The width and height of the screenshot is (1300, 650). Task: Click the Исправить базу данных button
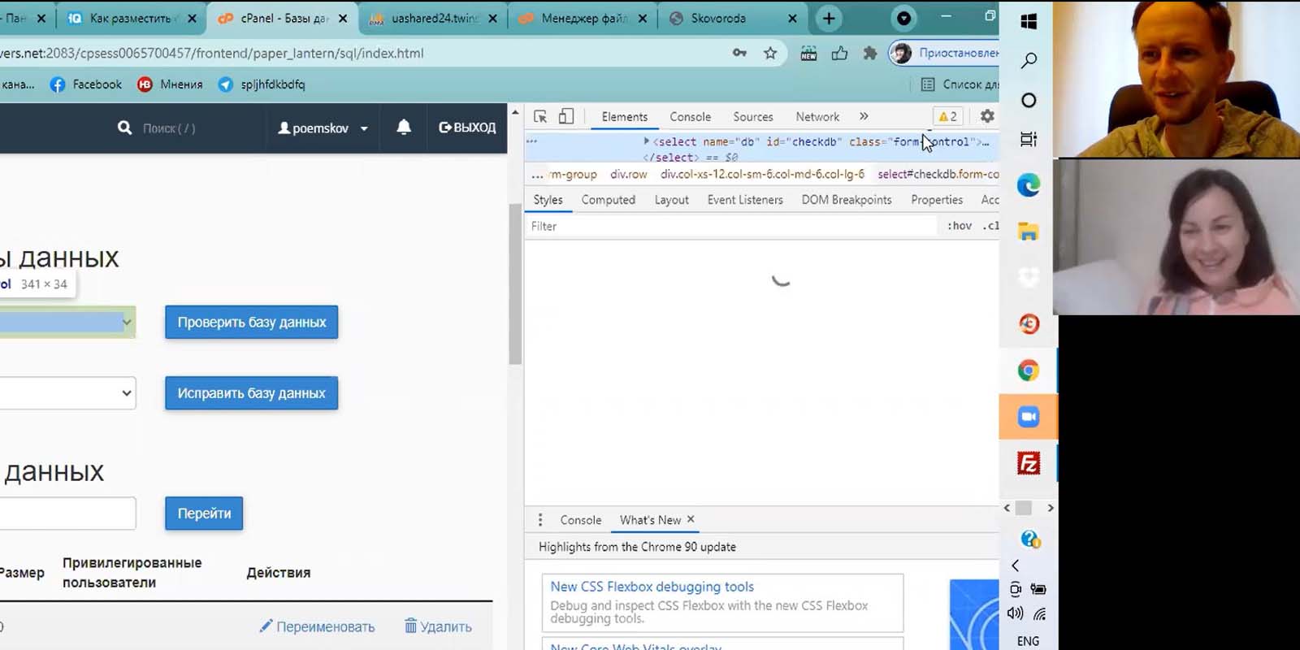pyautogui.click(x=252, y=393)
